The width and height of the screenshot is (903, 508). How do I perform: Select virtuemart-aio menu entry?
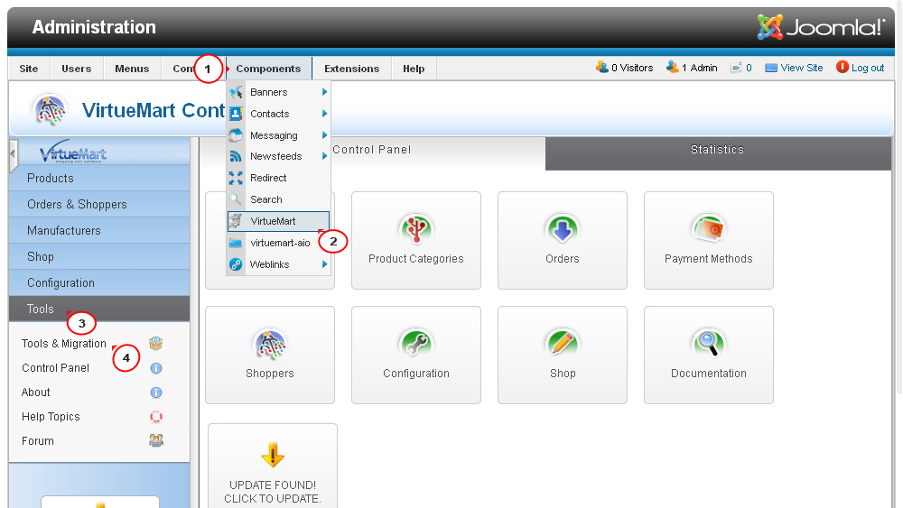pos(279,243)
